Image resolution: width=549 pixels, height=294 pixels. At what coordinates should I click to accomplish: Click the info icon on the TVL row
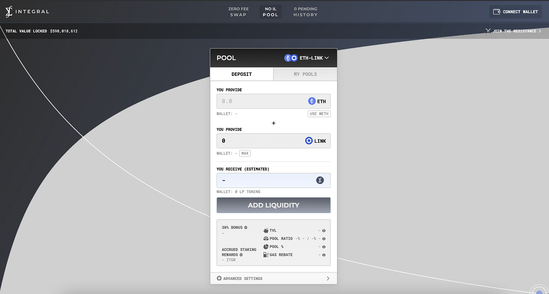coord(324,231)
